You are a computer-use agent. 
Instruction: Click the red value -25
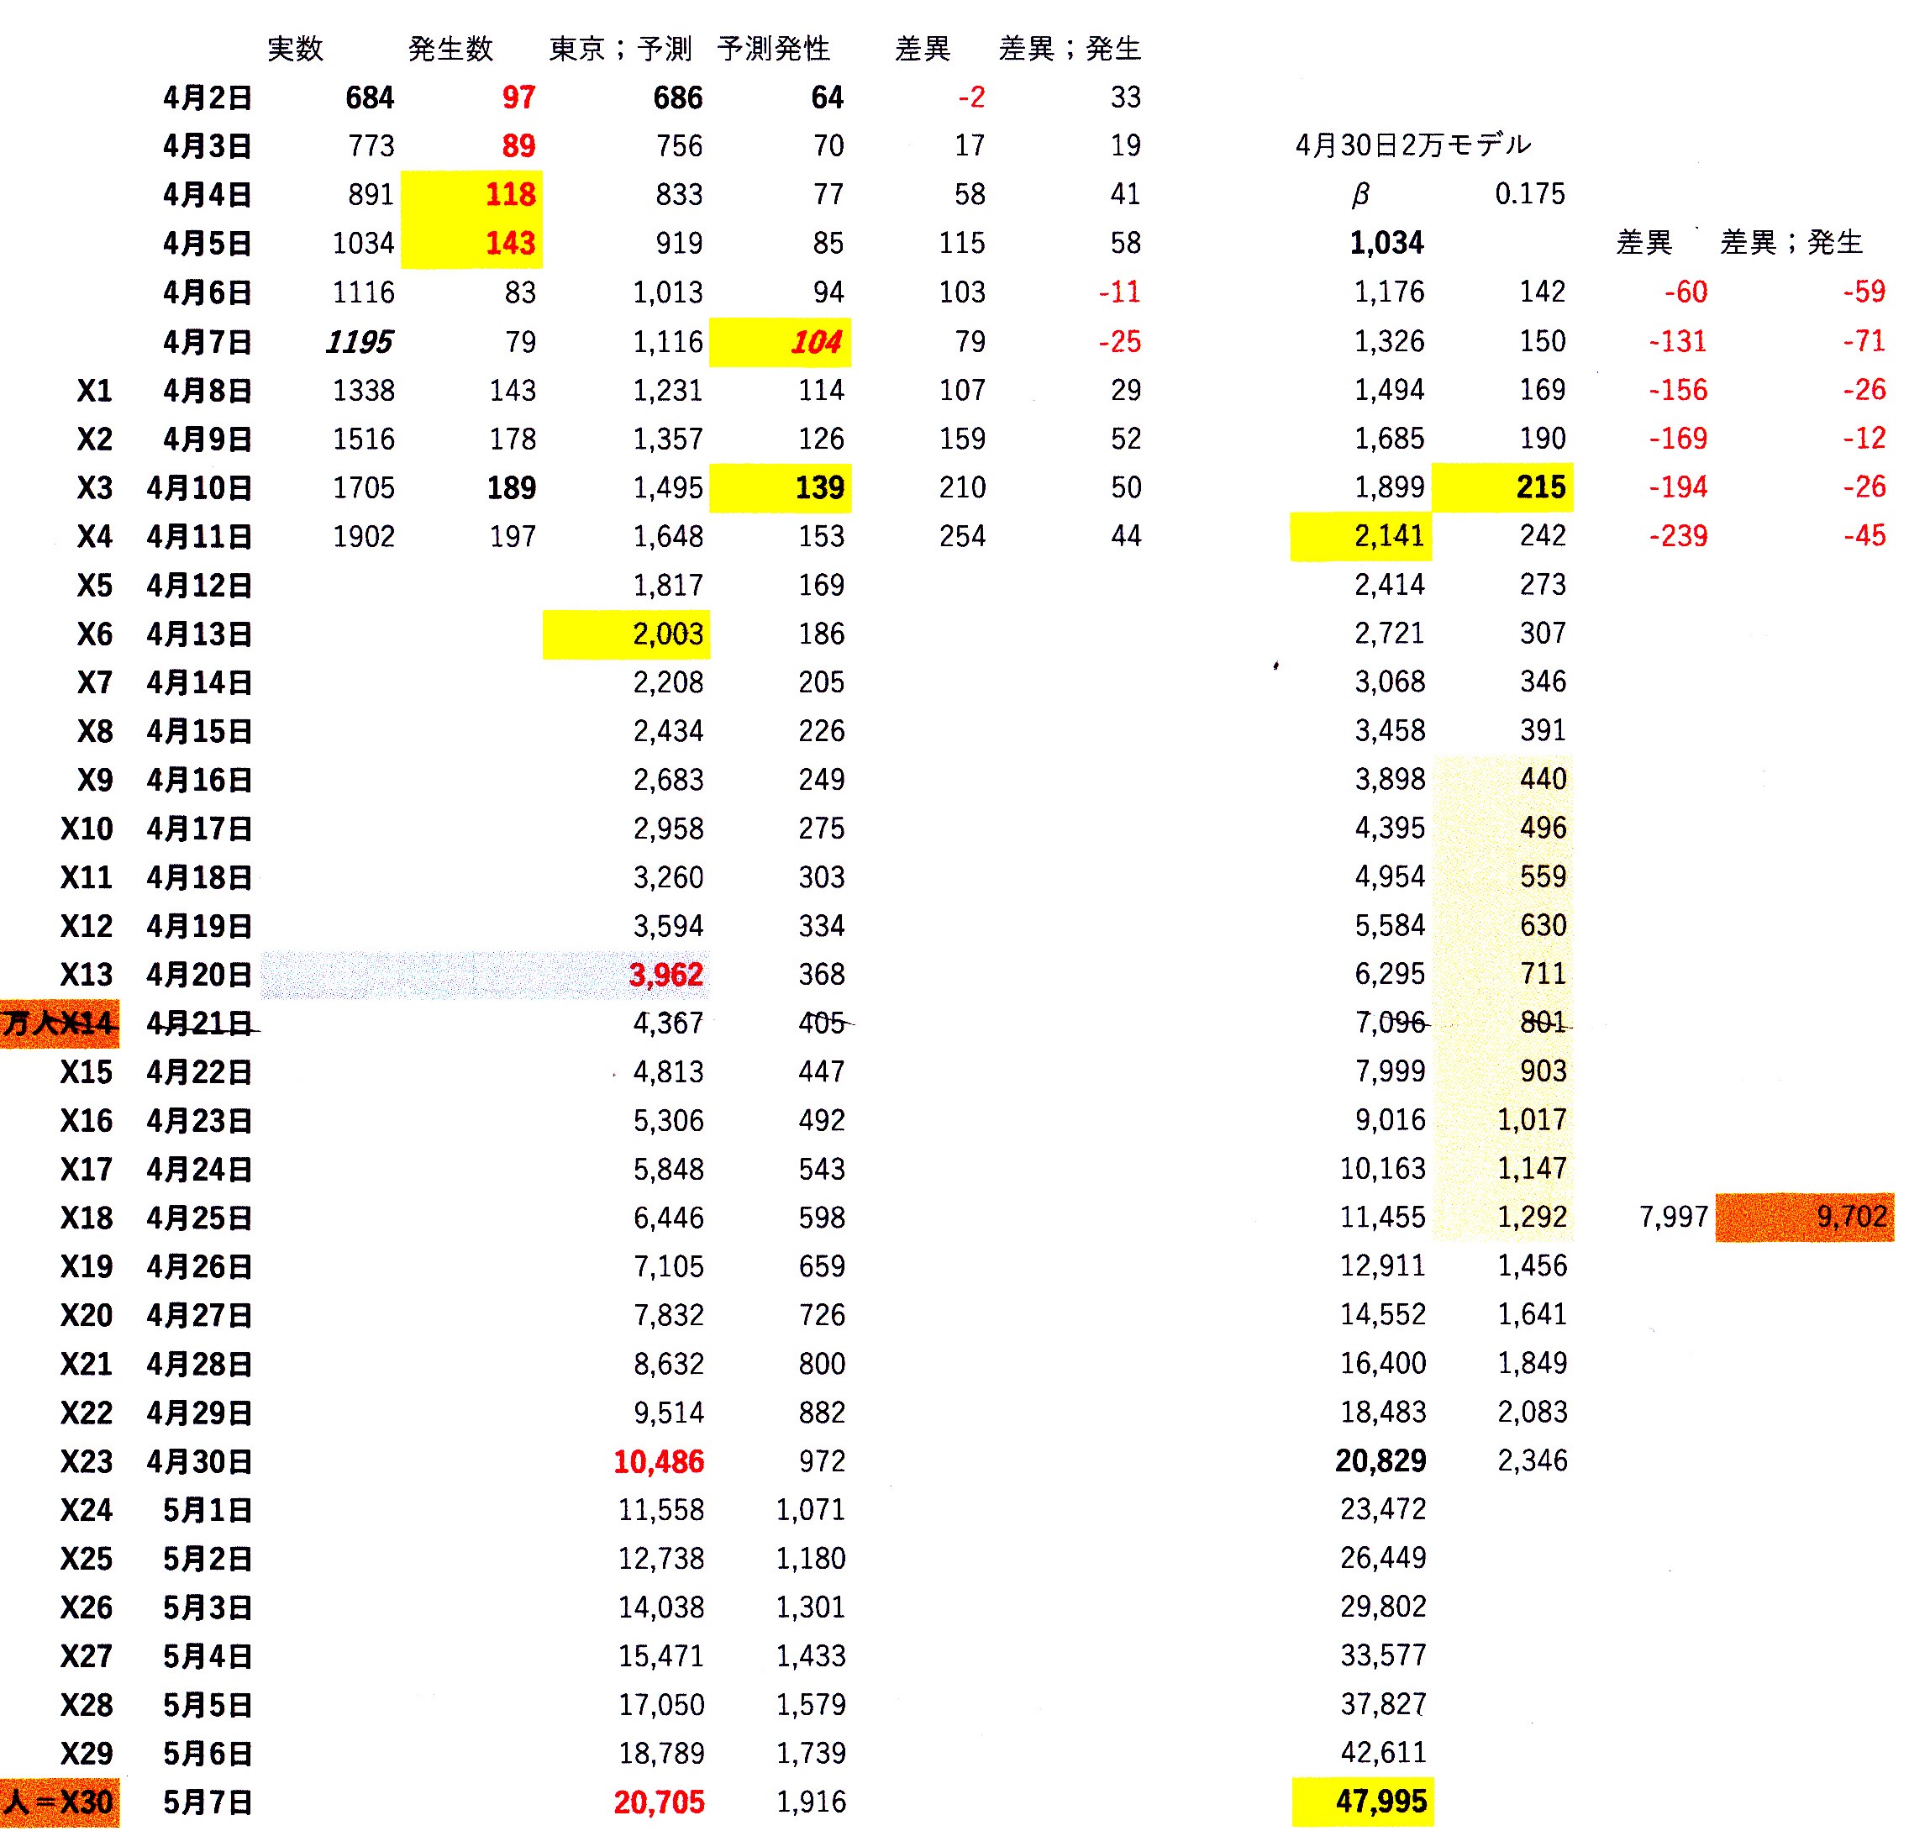tap(1119, 342)
